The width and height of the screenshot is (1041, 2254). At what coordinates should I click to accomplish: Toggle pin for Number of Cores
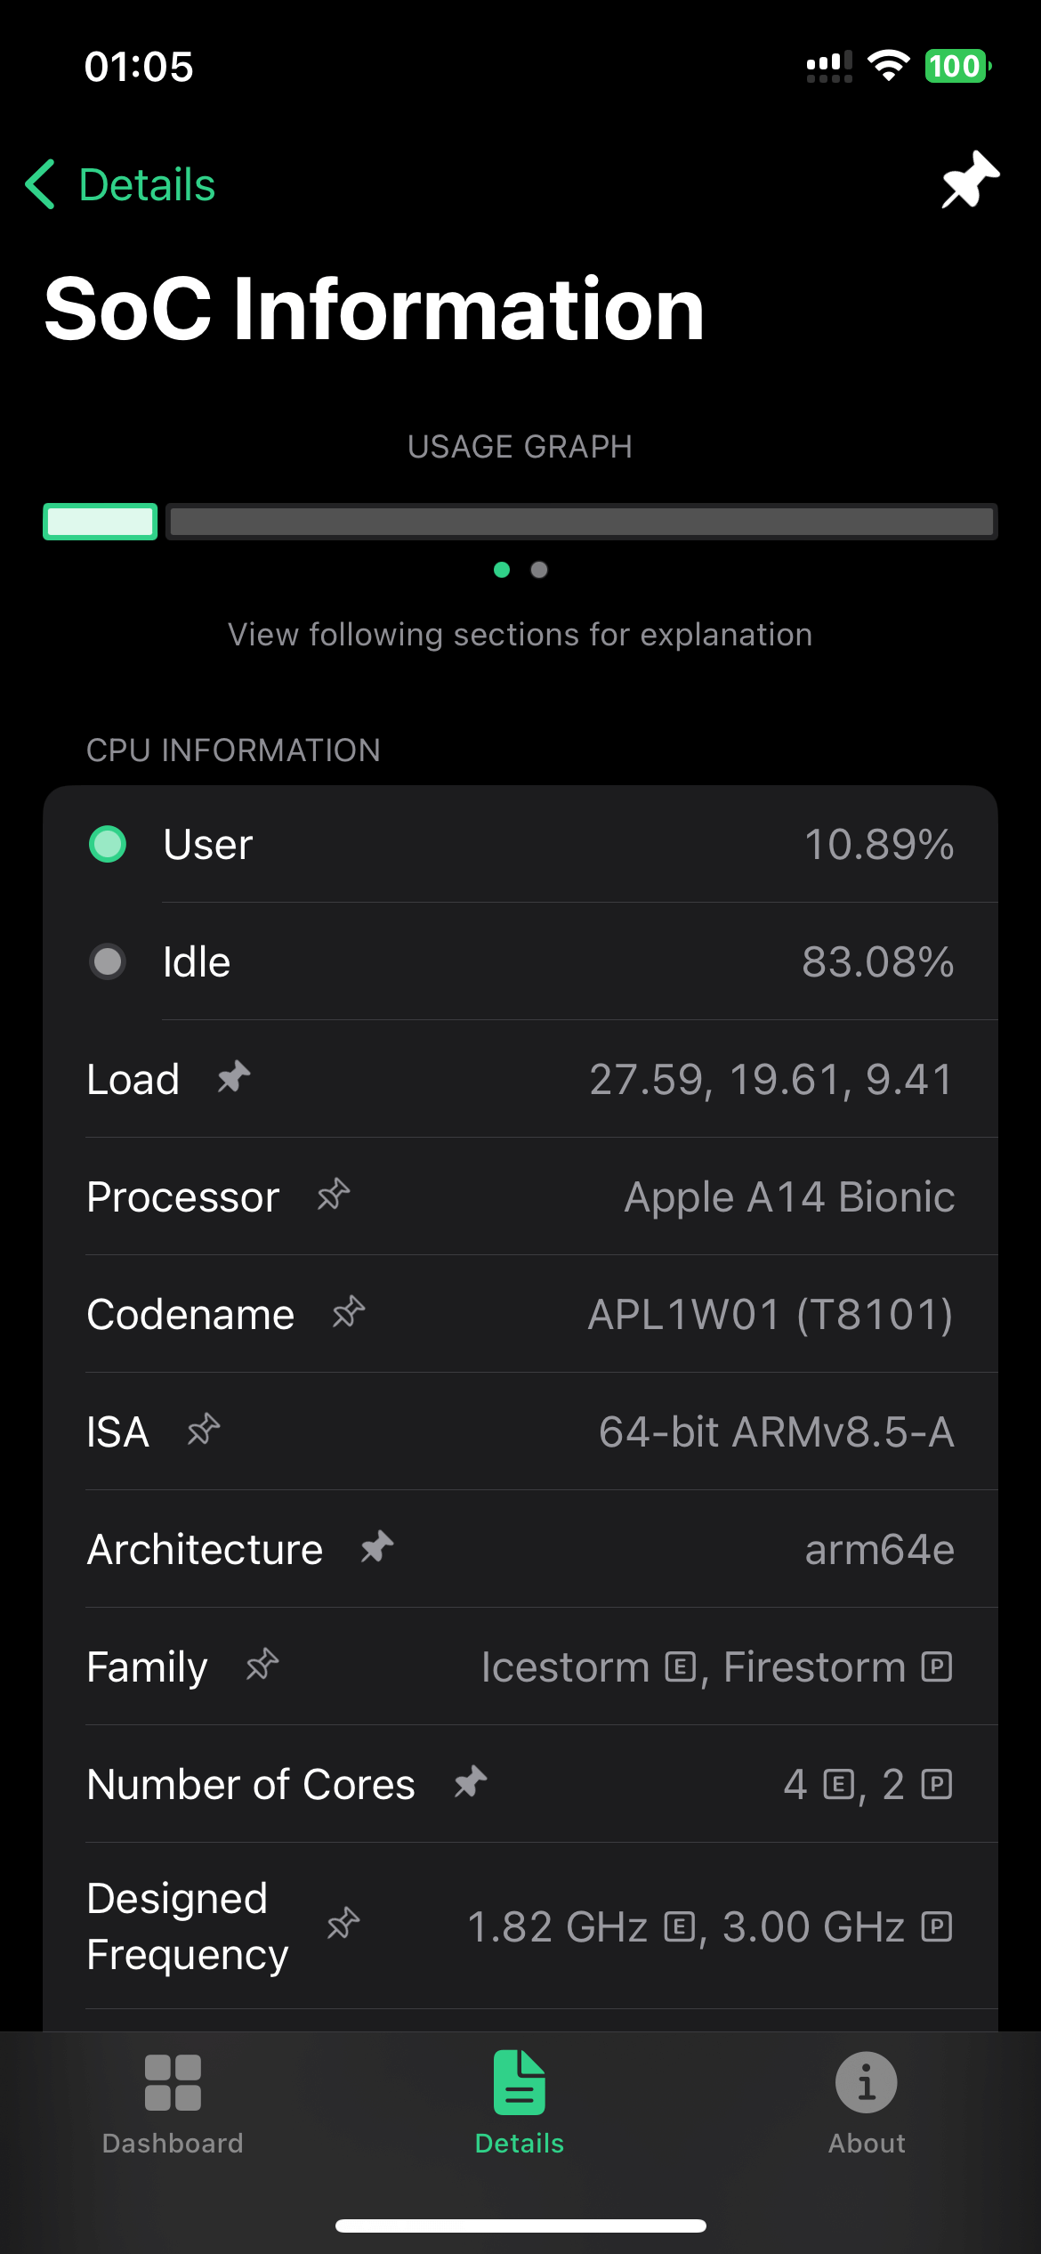tap(471, 1783)
